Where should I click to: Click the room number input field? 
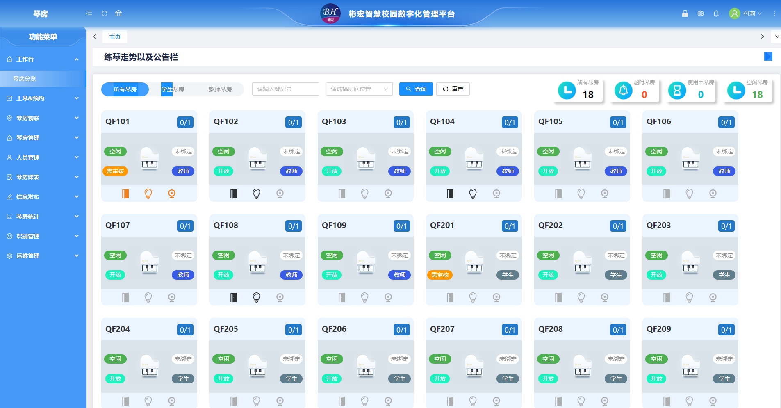[285, 89]
